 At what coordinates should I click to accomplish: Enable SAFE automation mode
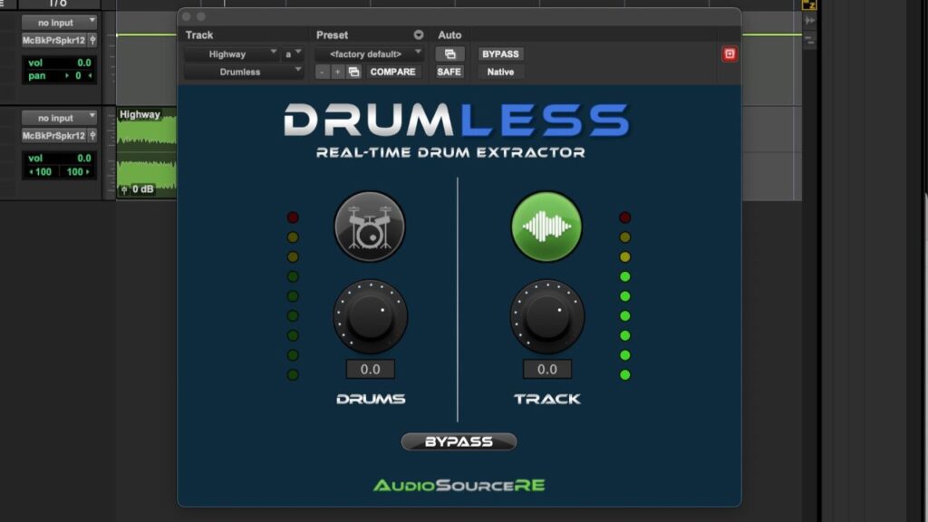pos(449,72)
